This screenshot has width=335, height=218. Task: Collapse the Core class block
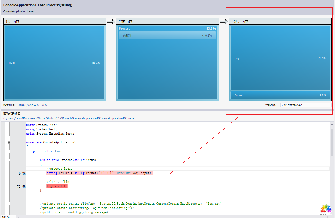pos(9,151)
